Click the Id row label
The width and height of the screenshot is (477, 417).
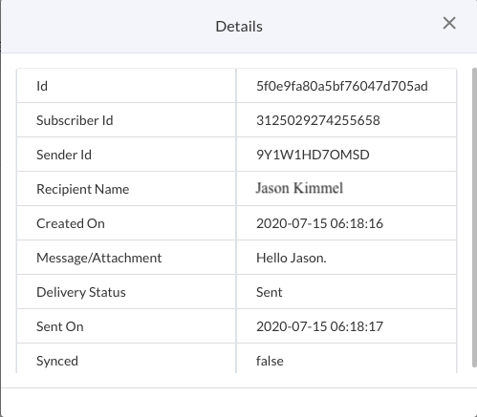[42, 86]
